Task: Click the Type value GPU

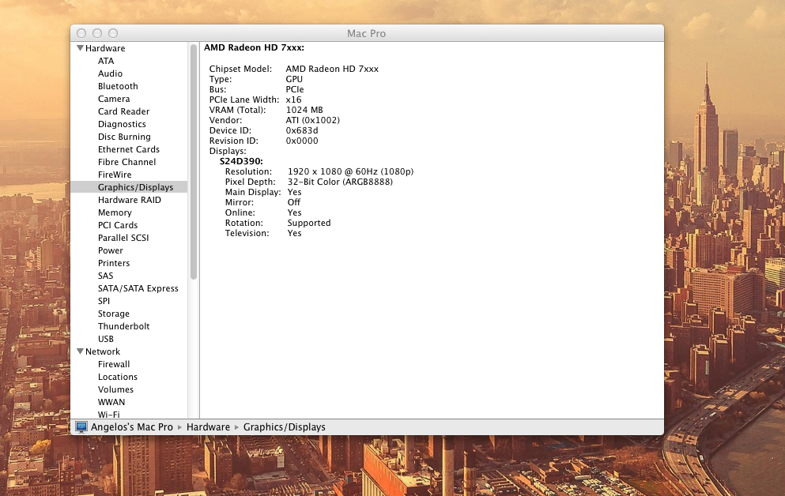Action: click(294, 80)
